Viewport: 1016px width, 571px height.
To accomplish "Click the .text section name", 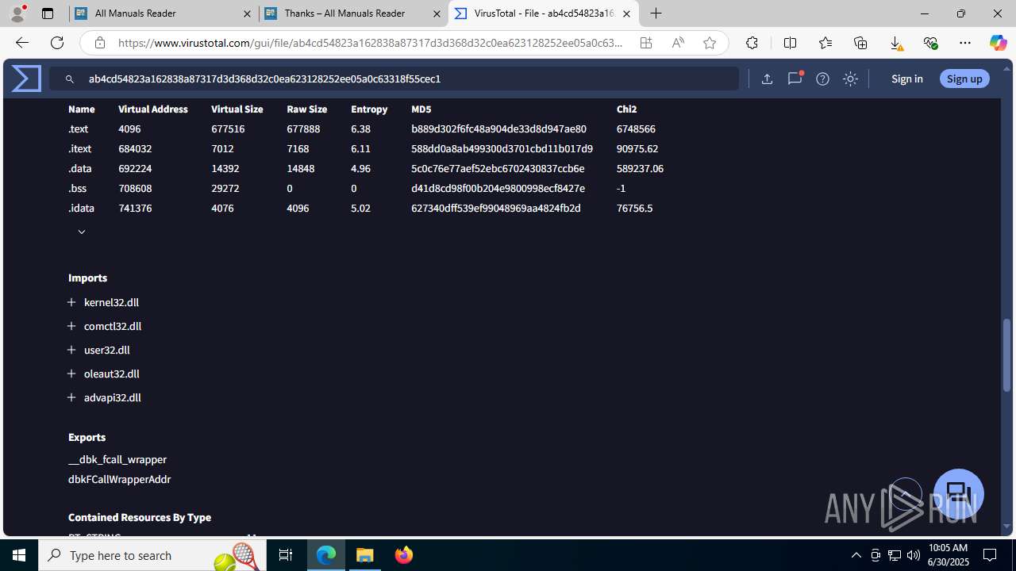I will click(x=78, y=128).
